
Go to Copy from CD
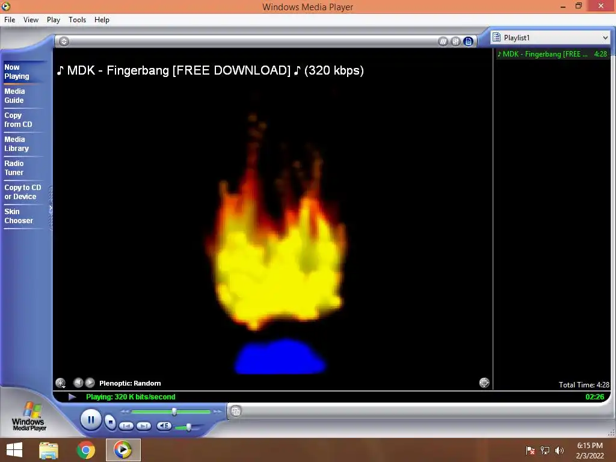coord(18,120)
